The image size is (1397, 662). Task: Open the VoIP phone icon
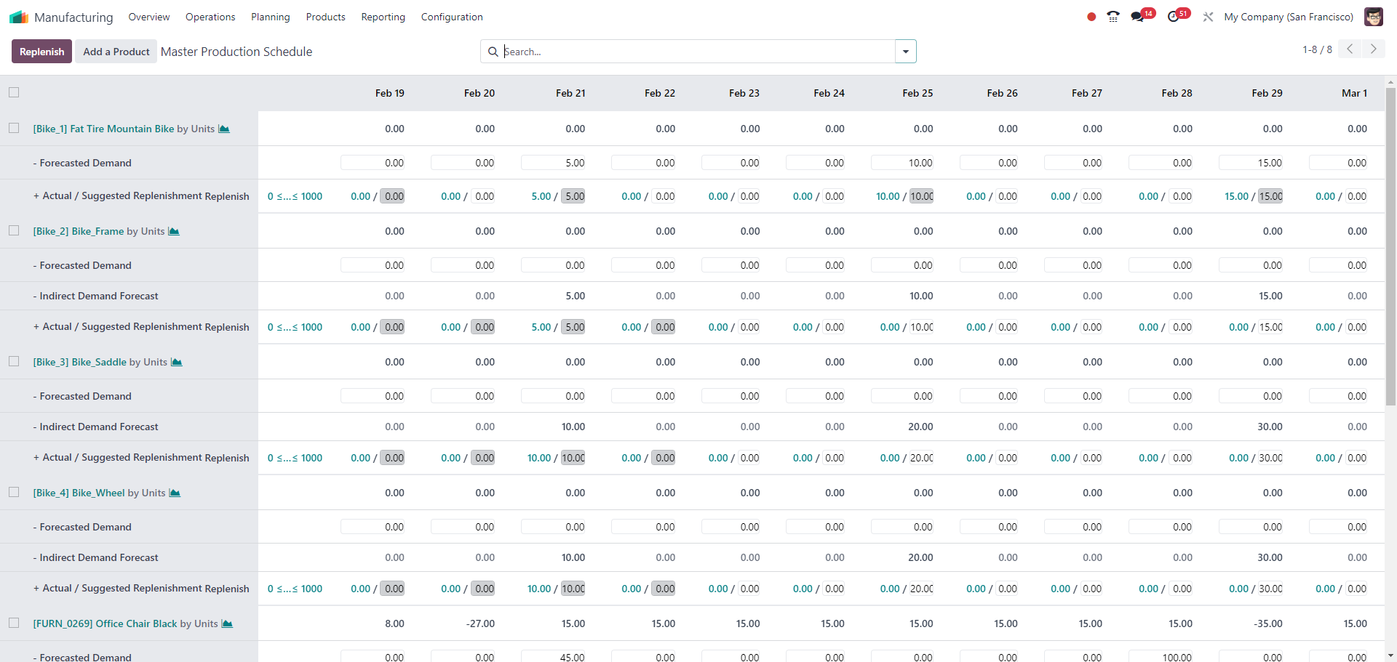click(x=1113, y=17)
